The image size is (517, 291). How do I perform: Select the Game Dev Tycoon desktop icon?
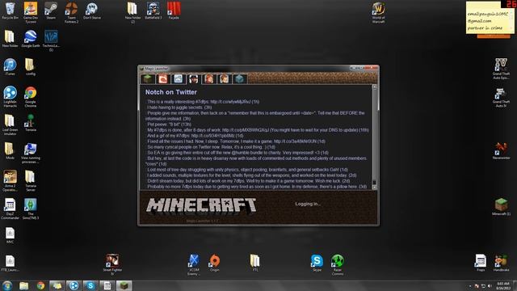(x=31, y=12)
